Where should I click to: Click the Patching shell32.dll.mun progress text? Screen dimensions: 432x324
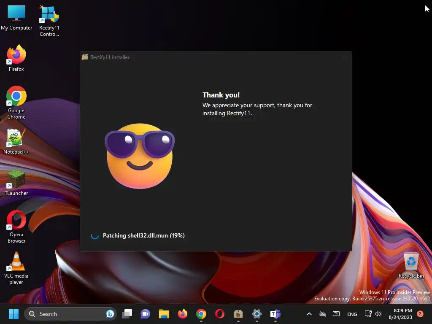(x=143, y=235)
